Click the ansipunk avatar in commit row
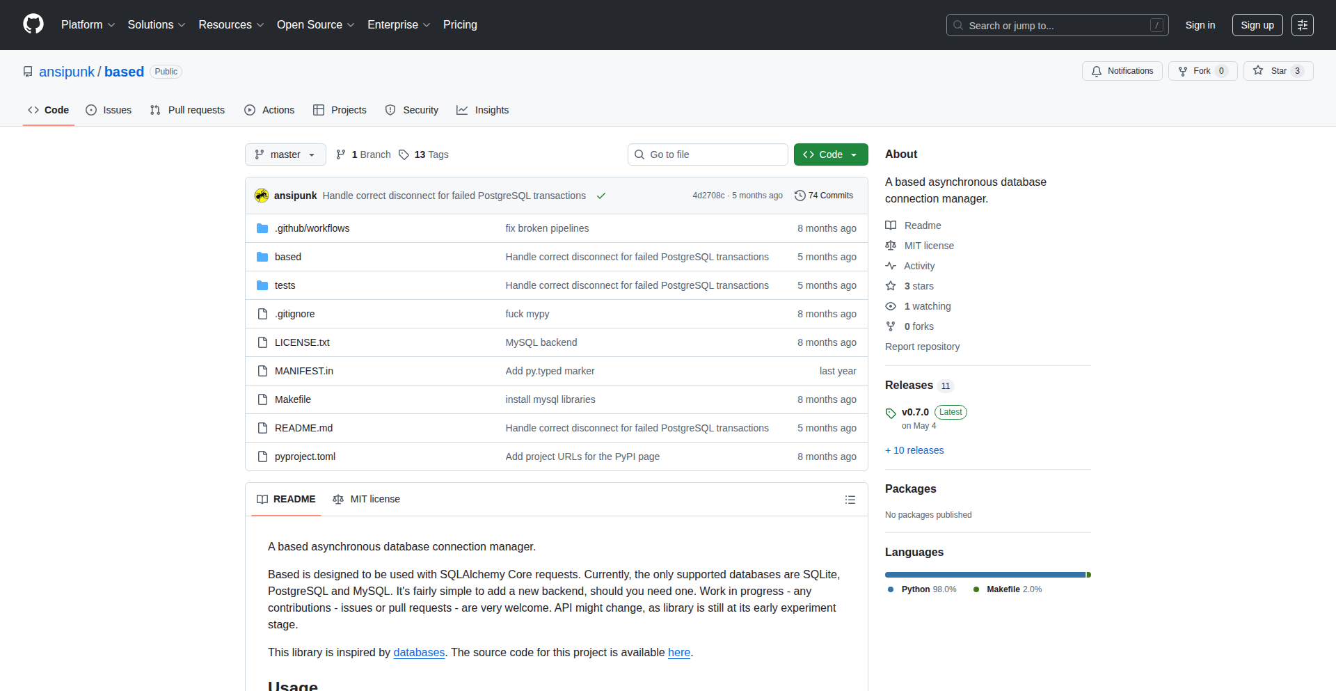Viewport: 1336px width, 691px height. point(262,196)
